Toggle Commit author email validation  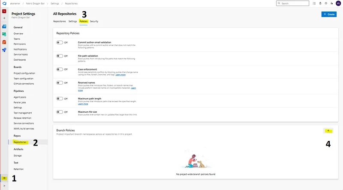click(x=60, y=43)
